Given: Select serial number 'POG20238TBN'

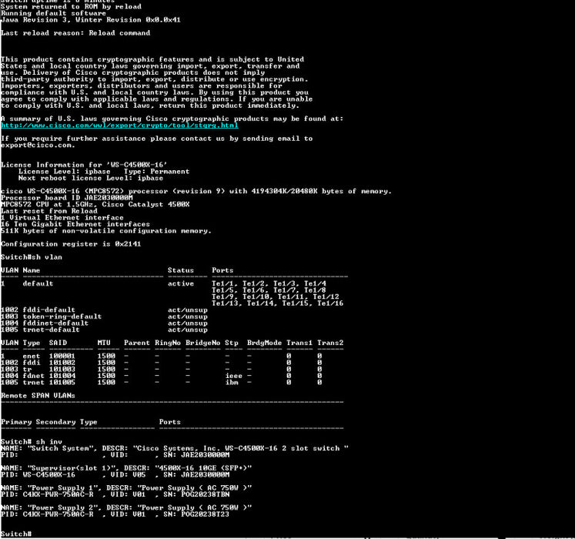Looking at the screenshot, I should click(205, 494).
